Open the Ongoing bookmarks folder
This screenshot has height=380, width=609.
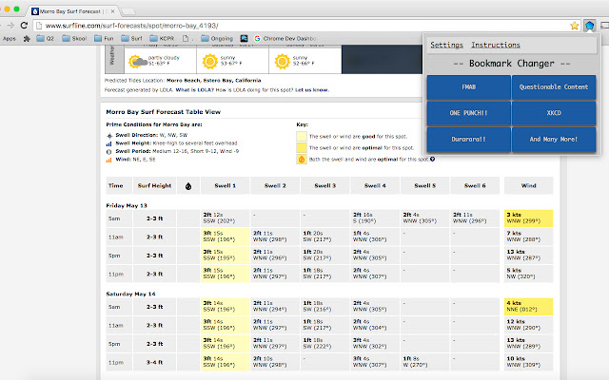point(217,38)
